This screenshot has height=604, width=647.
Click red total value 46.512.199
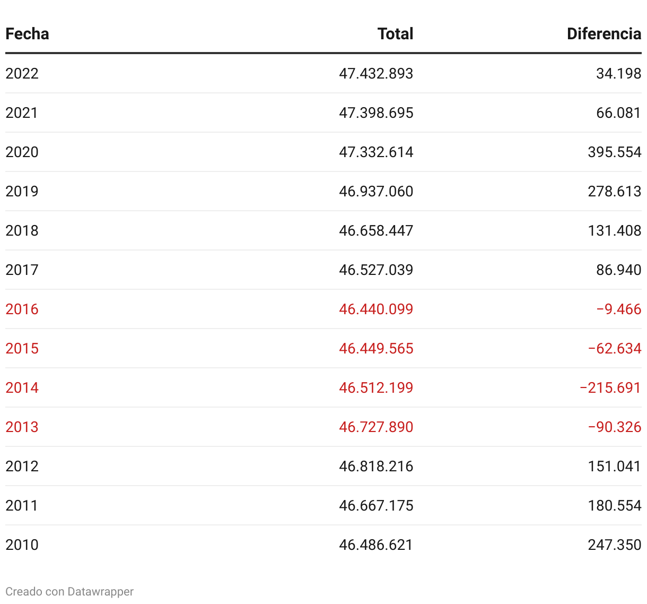point(376,387)
